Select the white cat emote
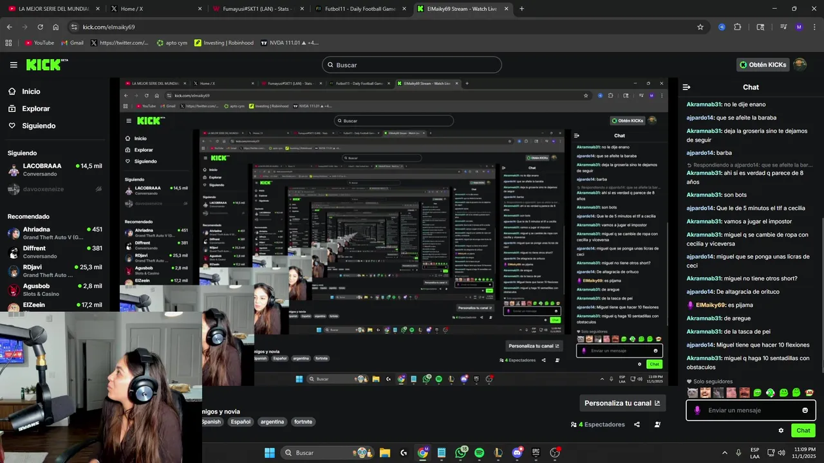Image resolution: width=824 pixels, height=463 pixels. [692, 393]
